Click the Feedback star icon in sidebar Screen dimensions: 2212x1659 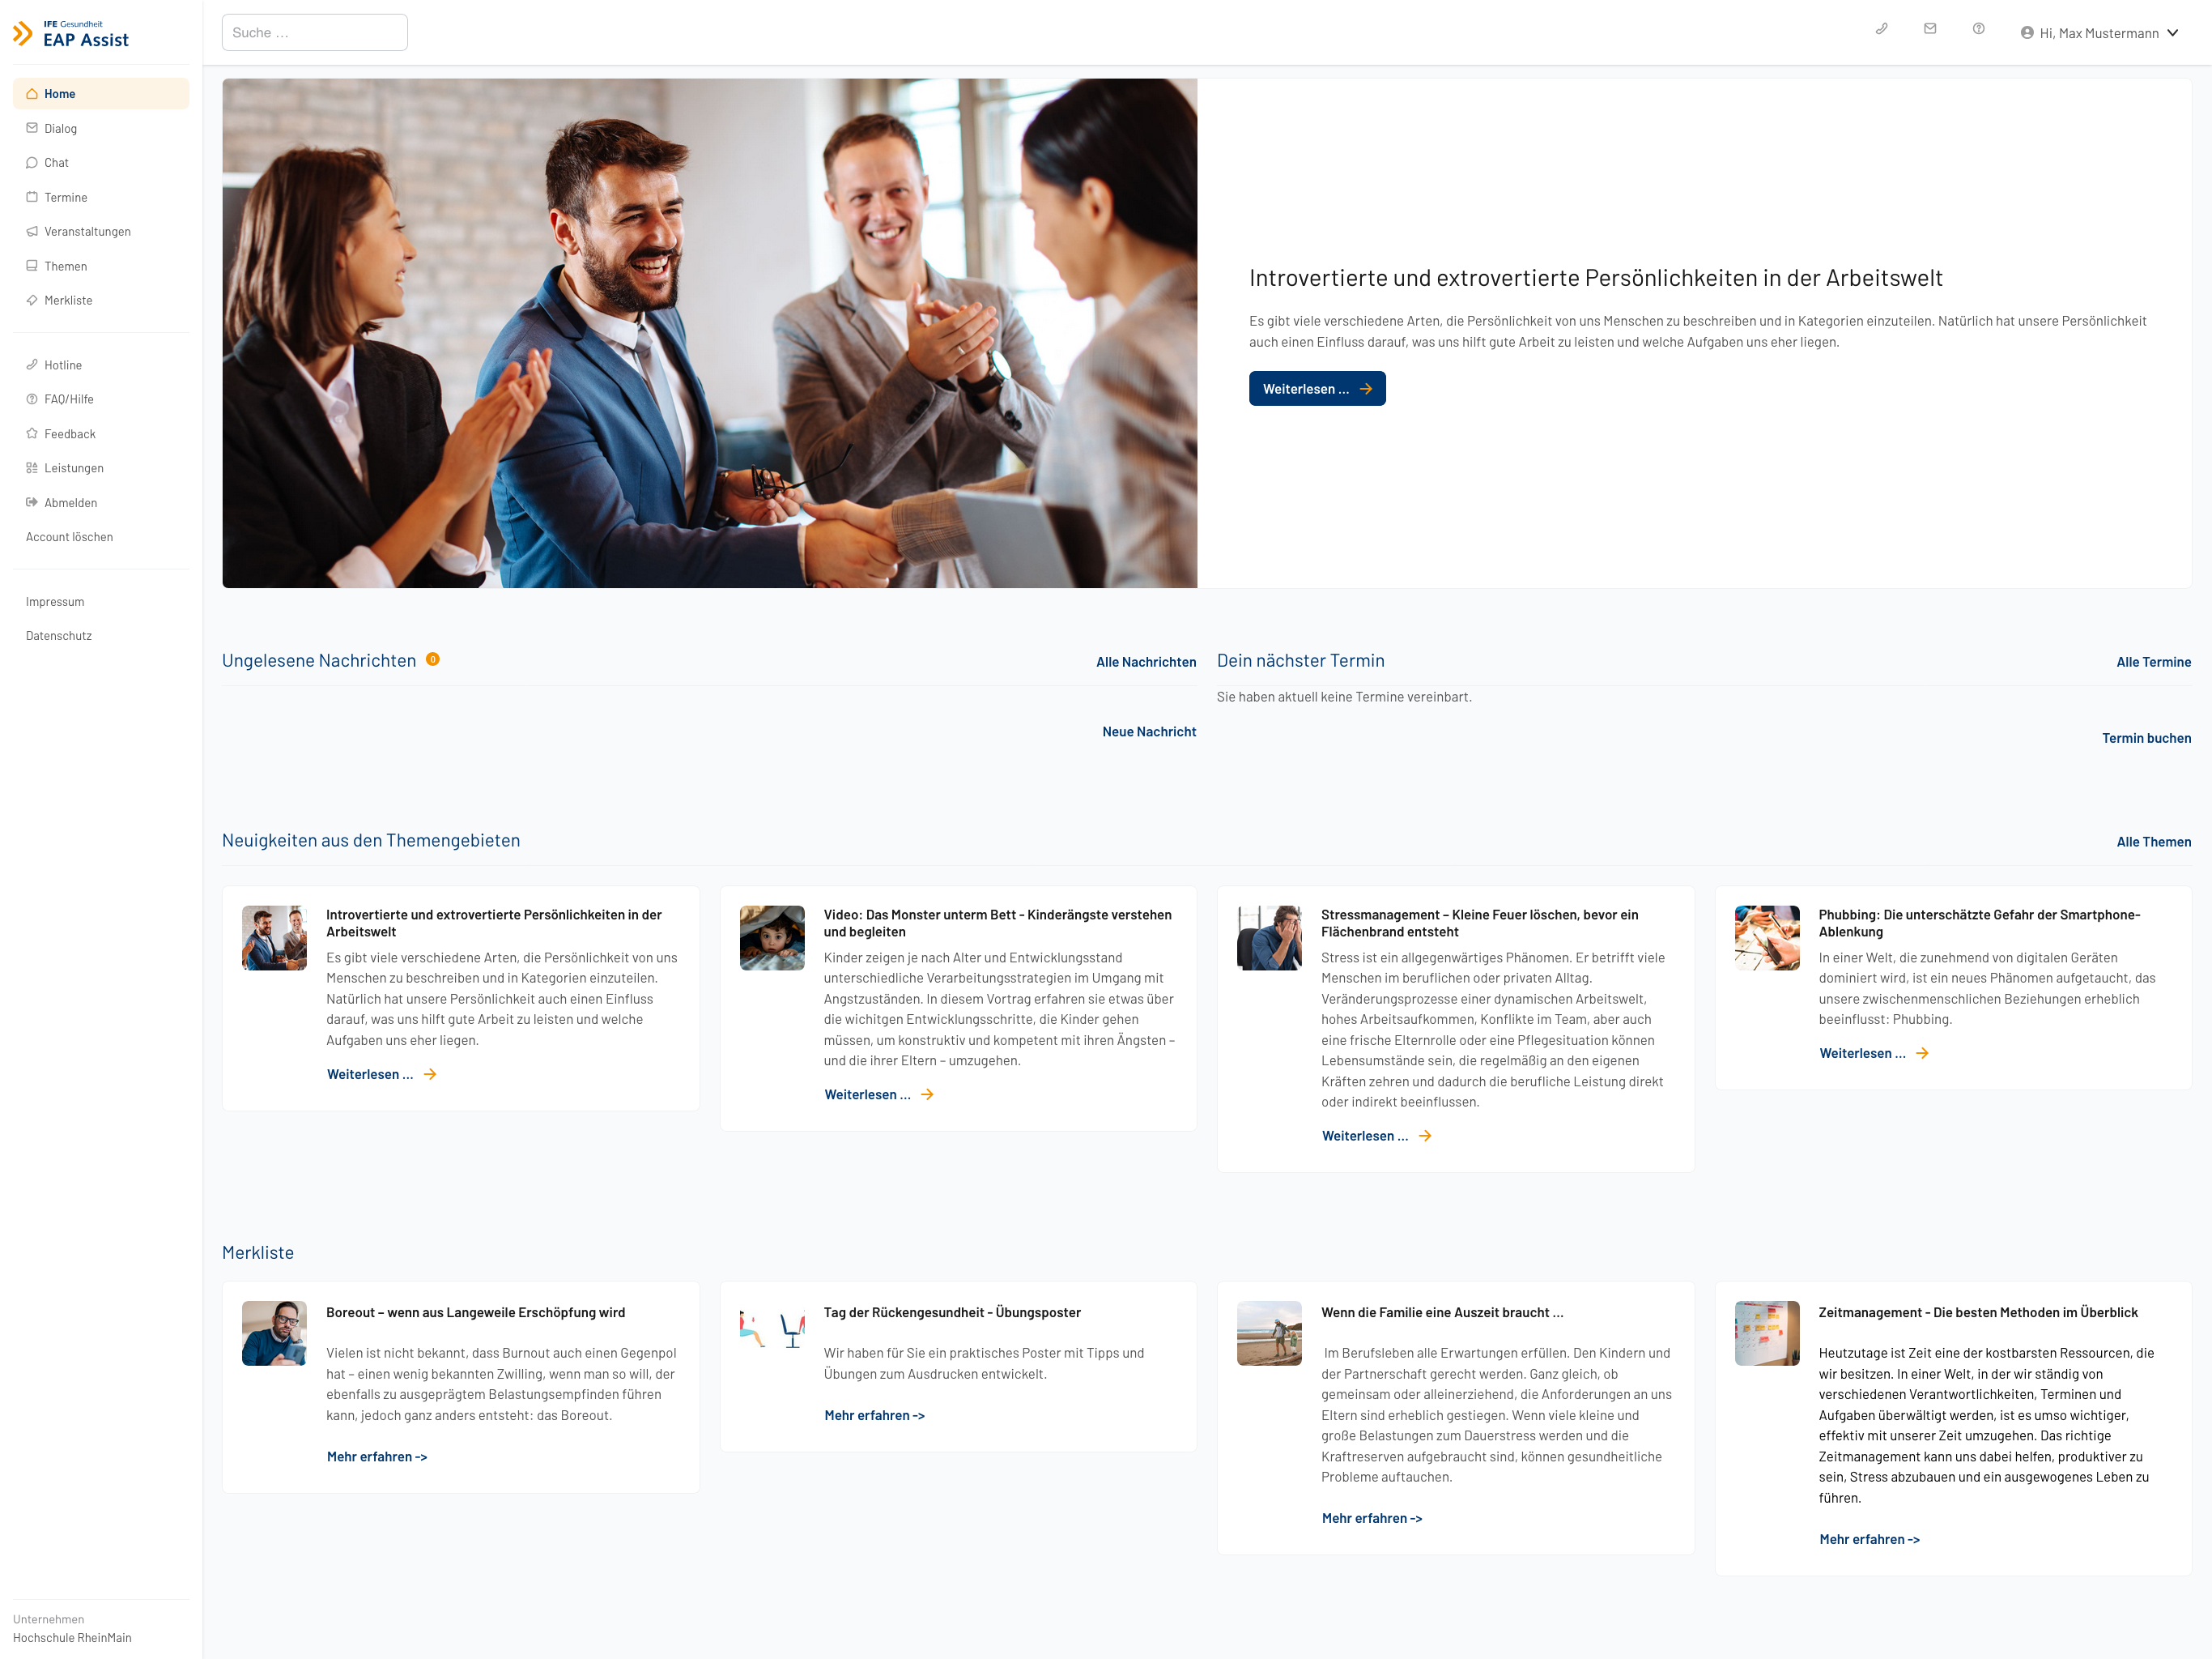32,433
